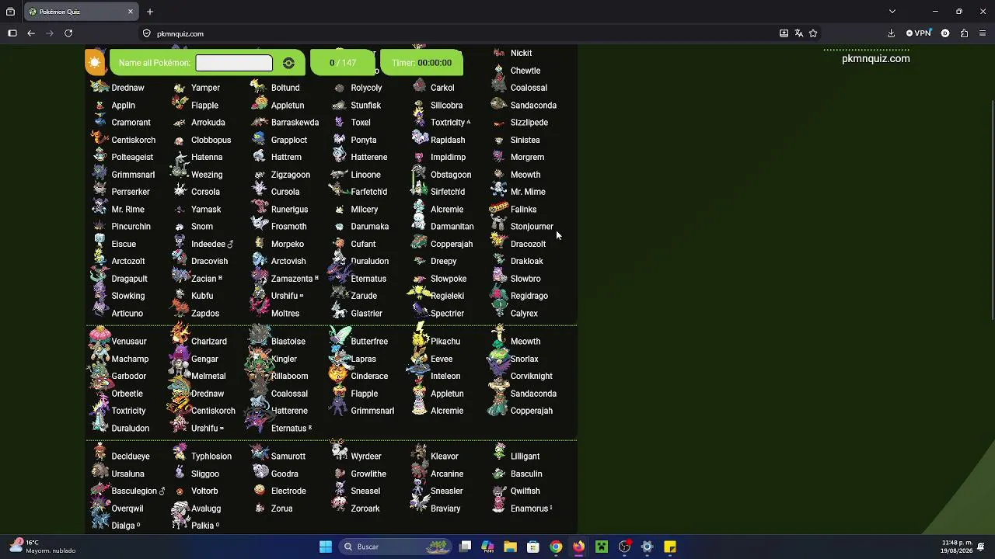This screenshot has height=559, width=995.
Task: Open Sticky Notes from the taskbar
Action: coord(670,547)
